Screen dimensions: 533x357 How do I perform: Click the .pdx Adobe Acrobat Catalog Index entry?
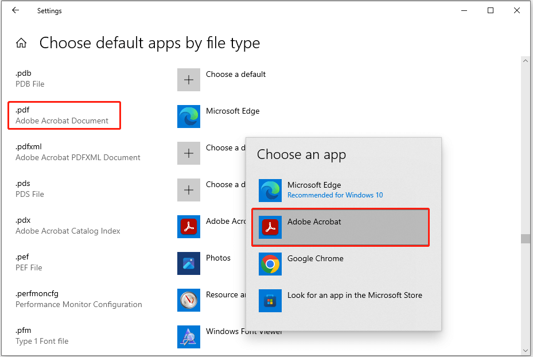[x=68, y=226]
